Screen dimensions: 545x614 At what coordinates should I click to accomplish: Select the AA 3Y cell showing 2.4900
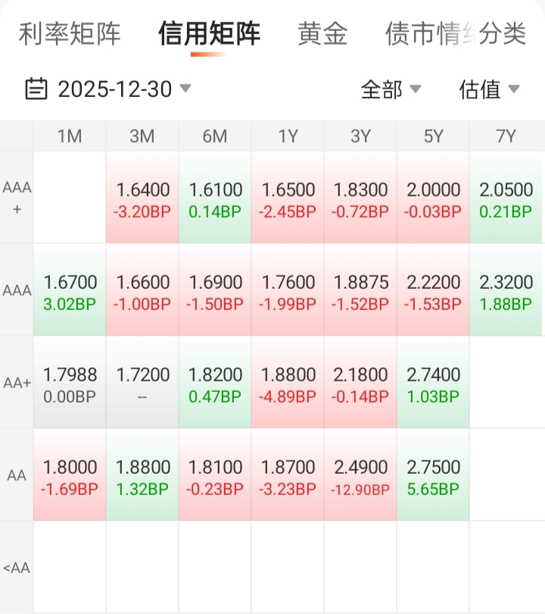(x=360, y=476)
